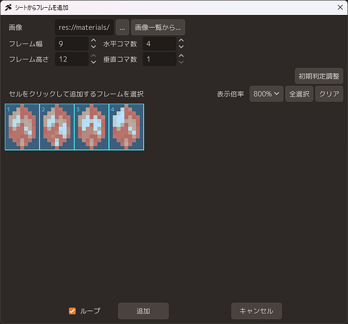Click the running figure title bar icon

coord(8,8)
